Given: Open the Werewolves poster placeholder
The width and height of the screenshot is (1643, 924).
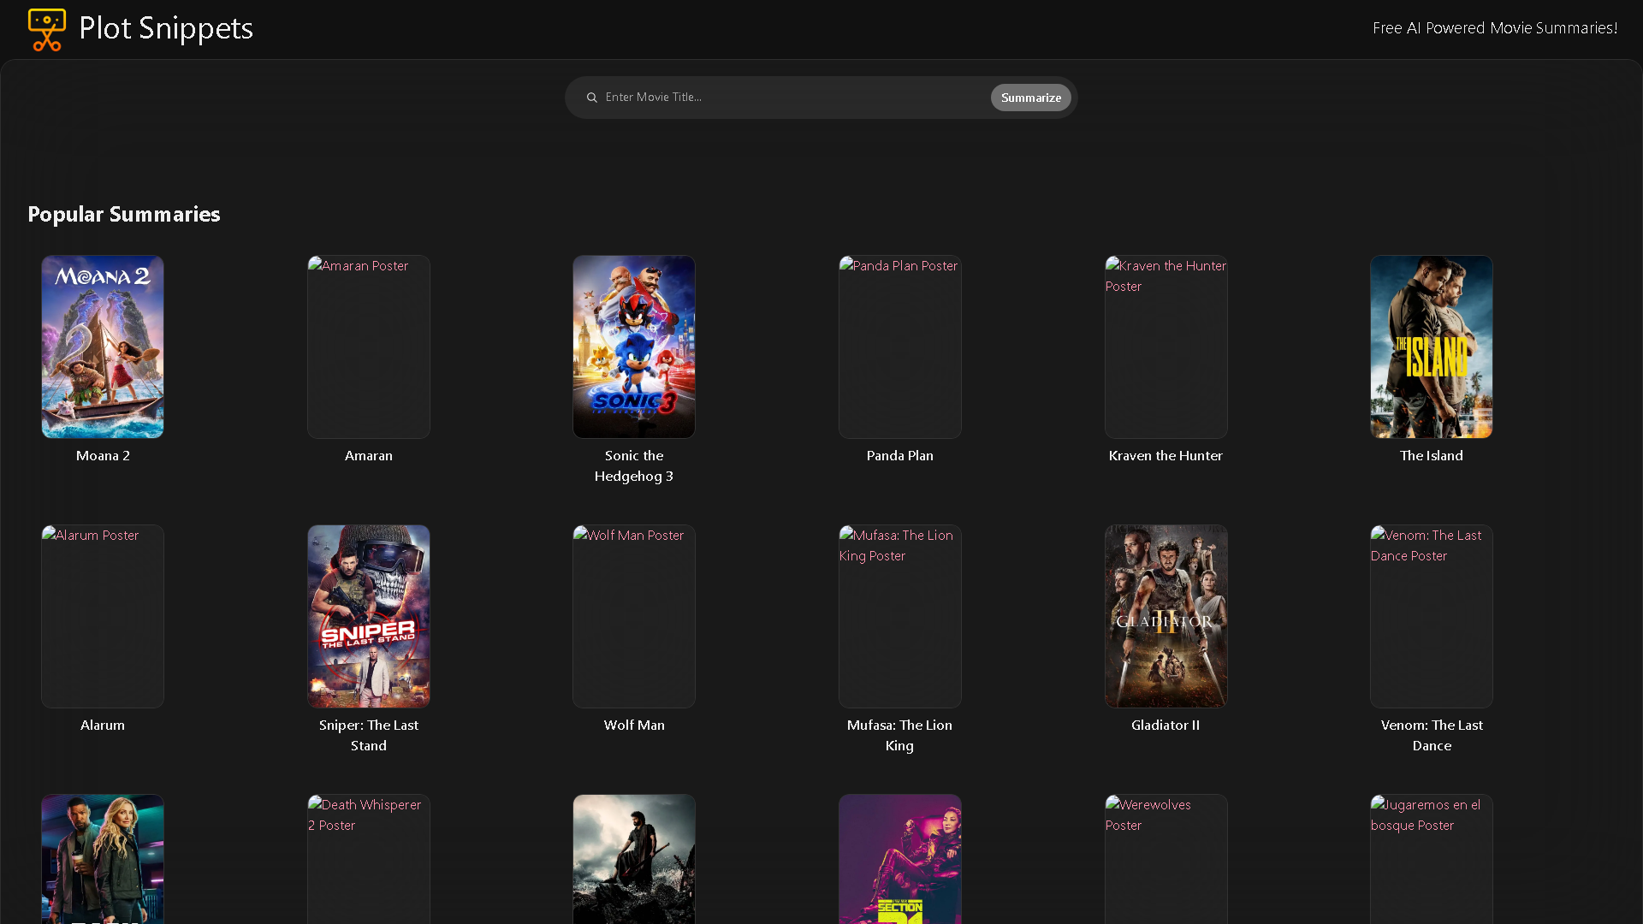Looking at the screenshot, I should point(1166,859).
